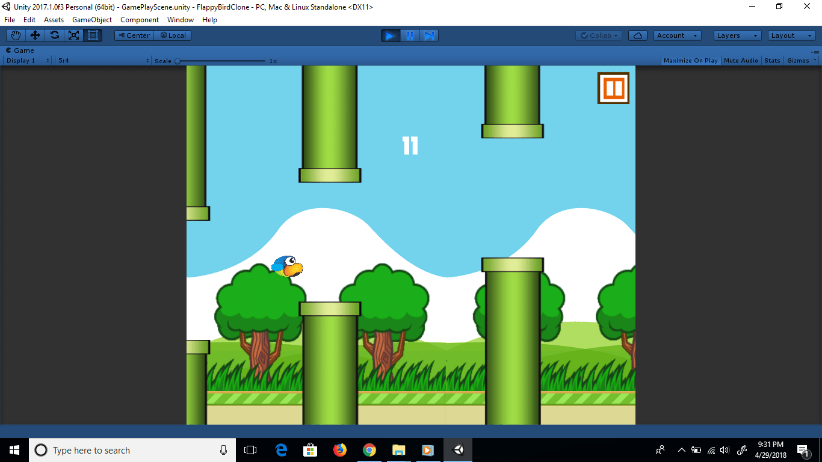Select the Rect Transform tool
The image size is (822, 462).
click(93, 35)
